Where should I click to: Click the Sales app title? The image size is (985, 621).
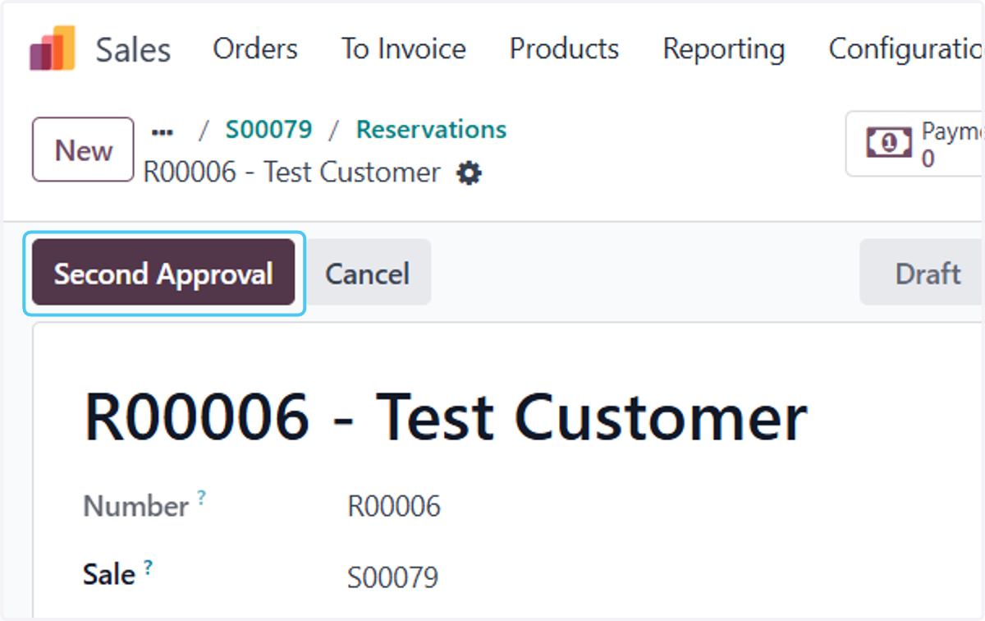click(x=133, y=49)
